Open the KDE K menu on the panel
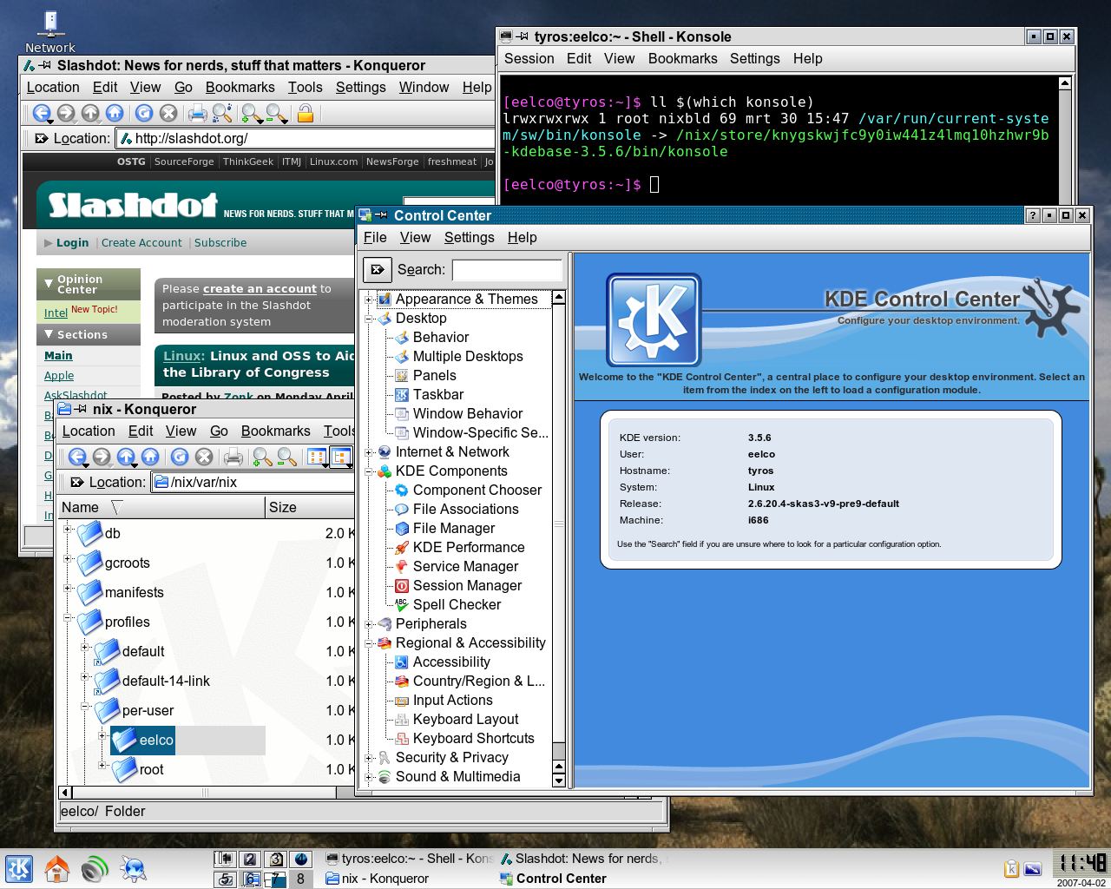This screenshot has width=1111, height=889. click(19, 868)
